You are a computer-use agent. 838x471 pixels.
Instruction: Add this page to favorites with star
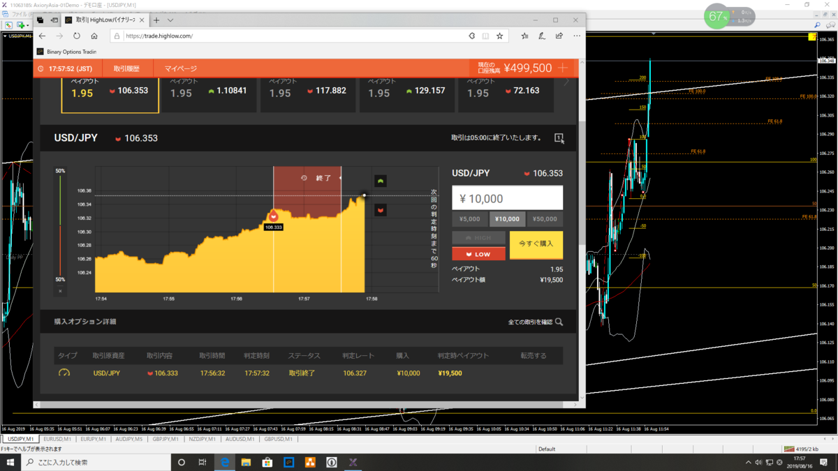point(500,36)
